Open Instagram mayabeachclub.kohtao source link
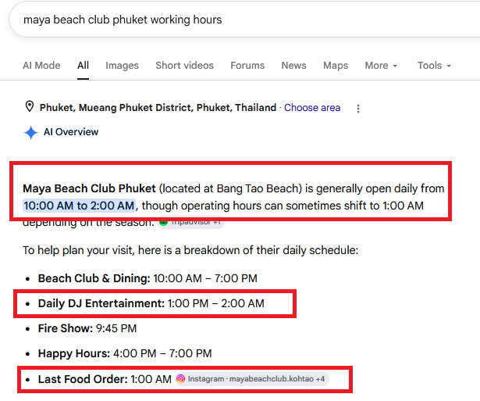480x401 pixels. (252, 379)
